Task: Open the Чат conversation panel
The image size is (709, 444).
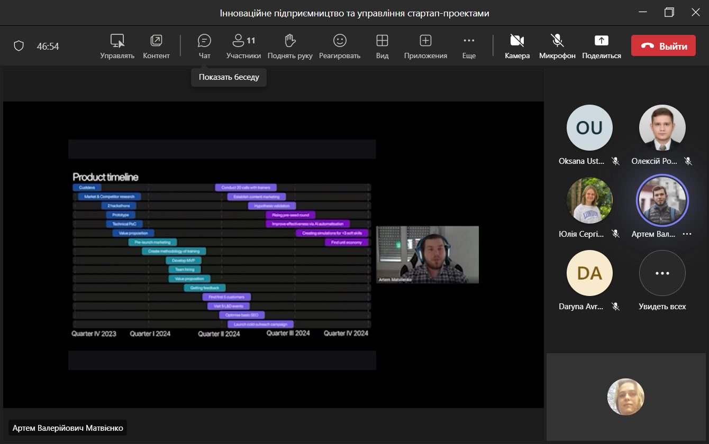Action: [204, 45]
